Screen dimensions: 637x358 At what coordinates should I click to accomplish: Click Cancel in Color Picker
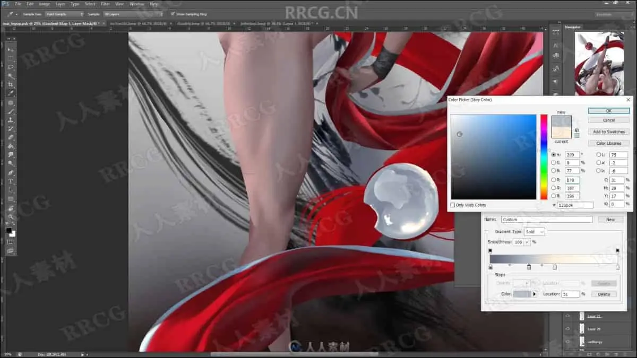pos(608,120)
